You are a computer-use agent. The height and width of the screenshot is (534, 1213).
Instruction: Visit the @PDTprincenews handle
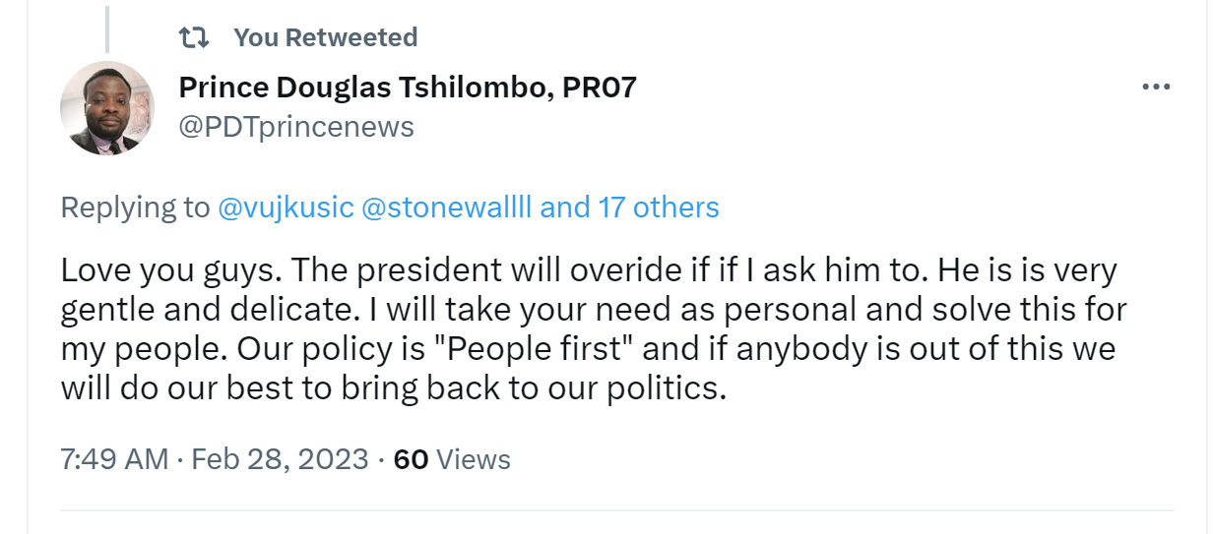click(296, 127)
